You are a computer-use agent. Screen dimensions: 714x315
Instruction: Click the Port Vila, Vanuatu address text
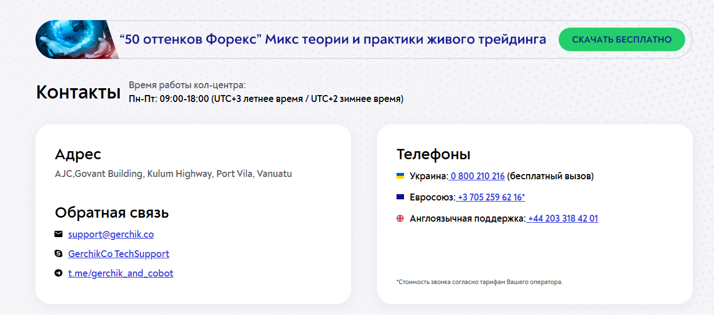coord(173,174)
